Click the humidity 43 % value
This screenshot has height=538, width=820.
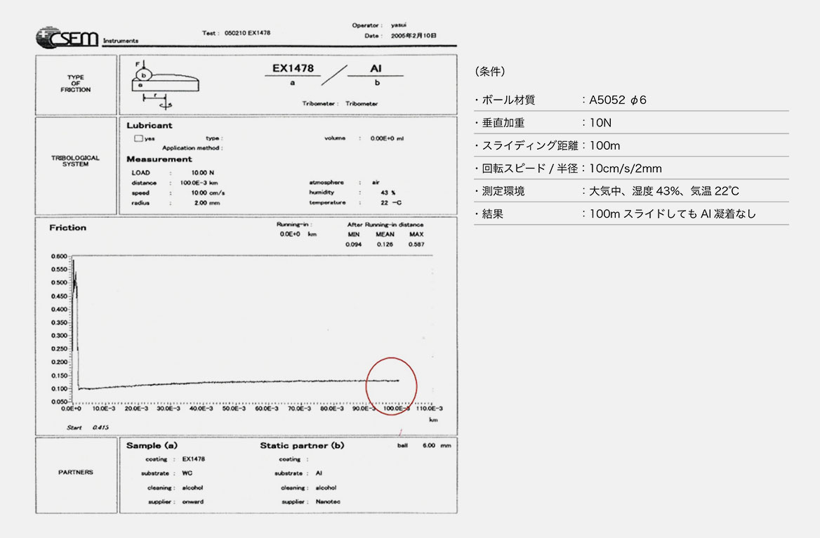(384, 192)
